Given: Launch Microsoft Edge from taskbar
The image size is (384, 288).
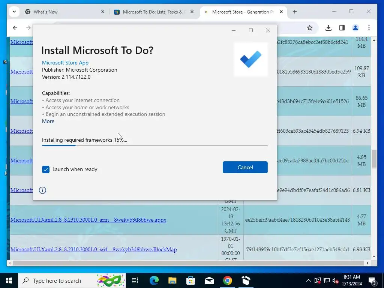Looking at the screenshot, I should coord(154,280).
